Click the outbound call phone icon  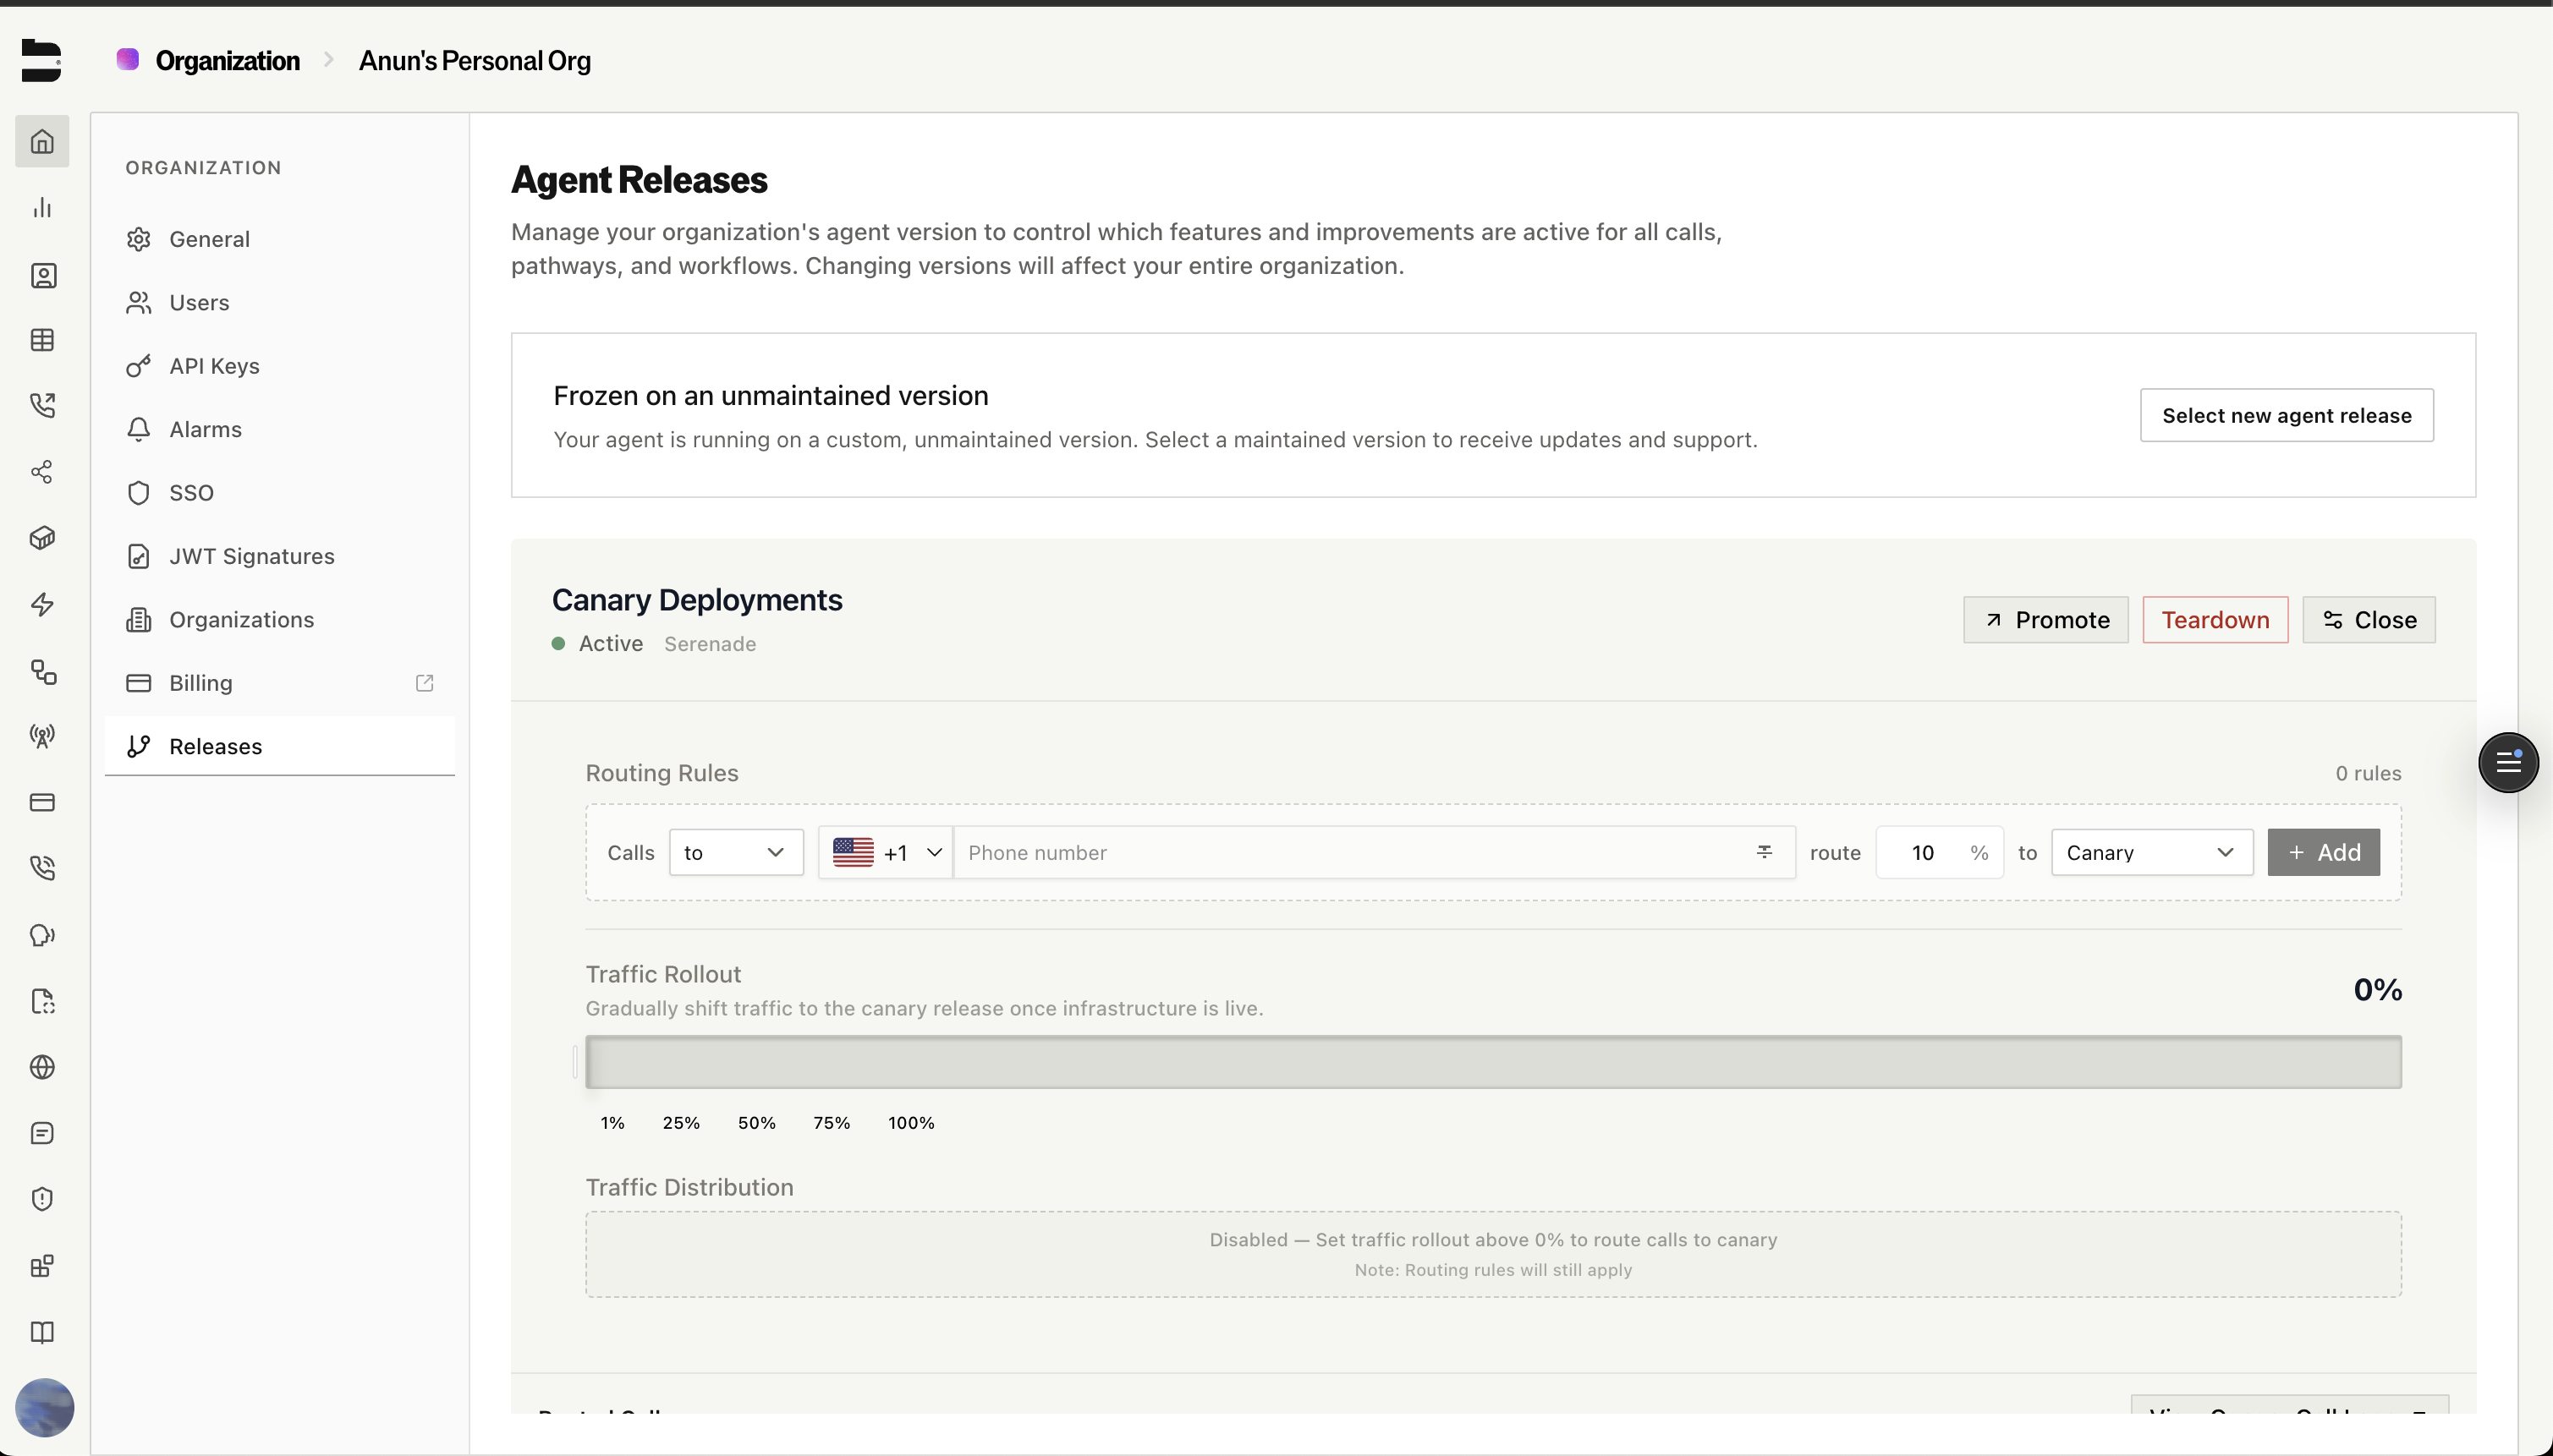[x=42, y=405]
